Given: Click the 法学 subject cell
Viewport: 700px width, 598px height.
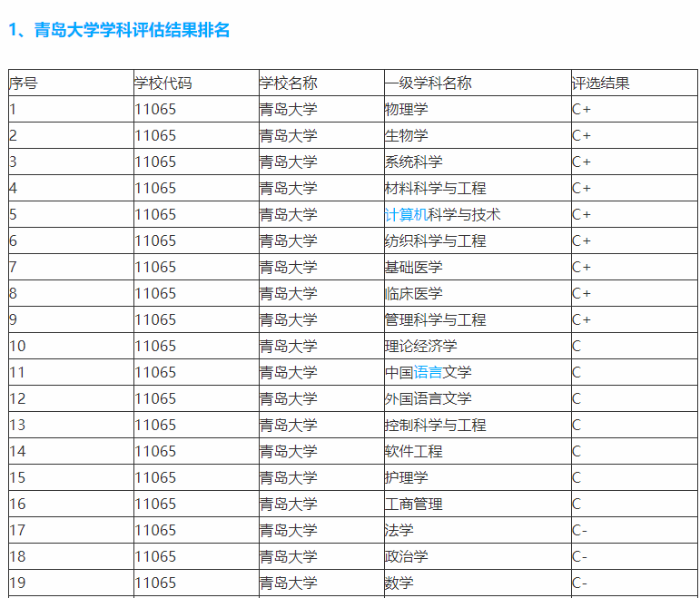Looking at the screenshot, I should (478, 530).
